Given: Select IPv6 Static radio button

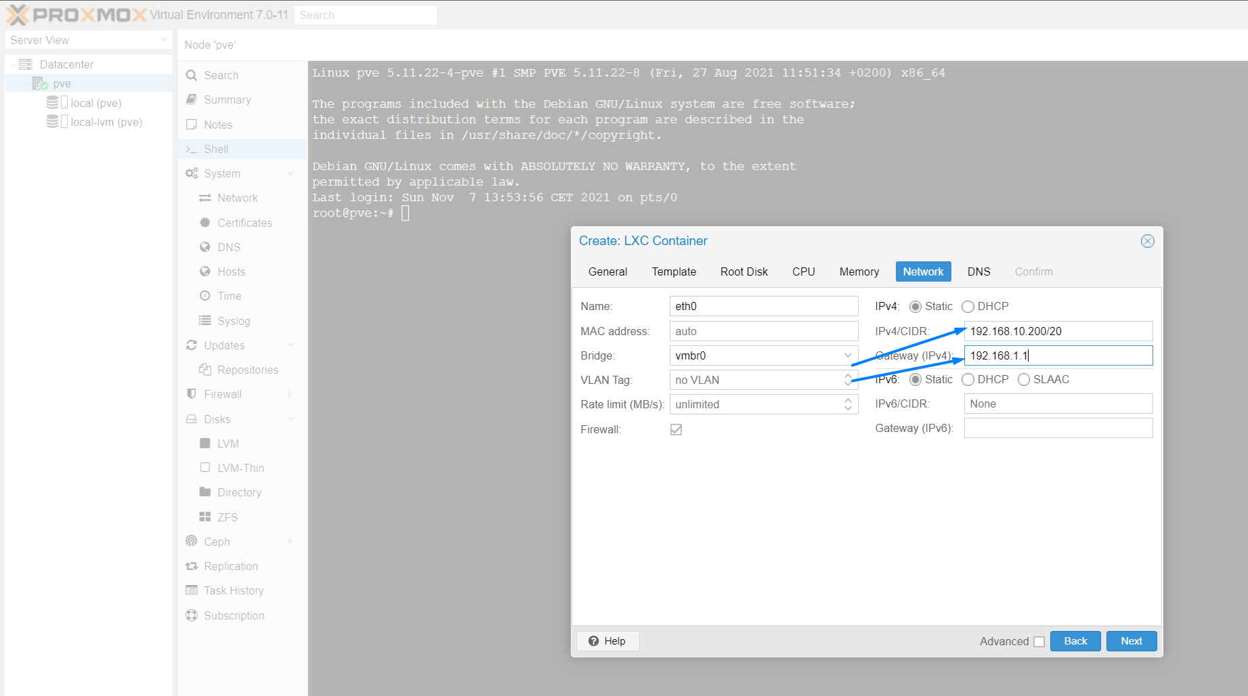Looking at the screenshot, I should click(916, 380).
